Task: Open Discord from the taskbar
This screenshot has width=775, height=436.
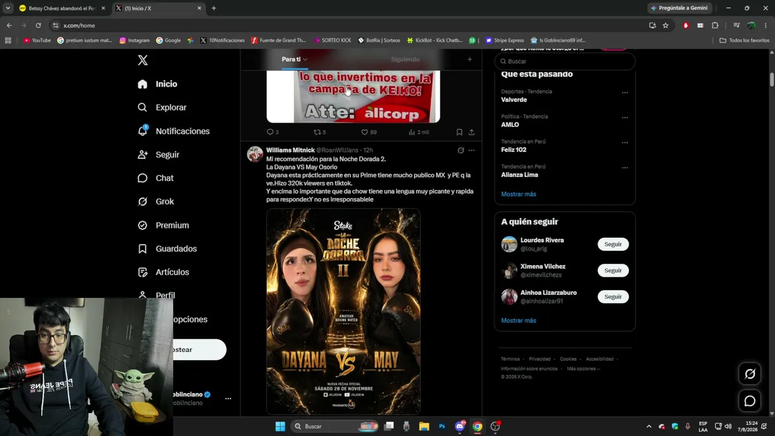Action: pyautogui.click(x=460, y=426)
